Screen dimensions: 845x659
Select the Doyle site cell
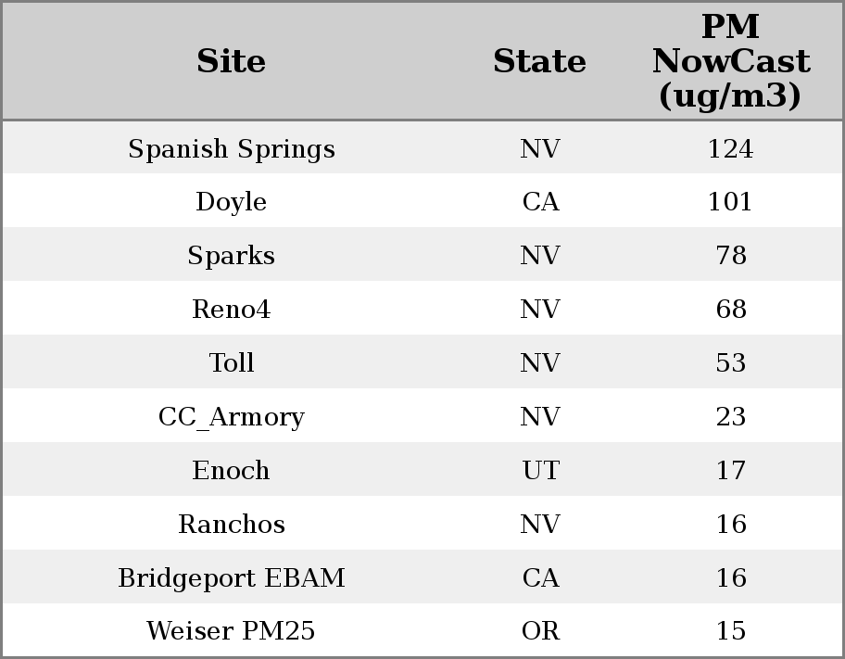point(231,202)
